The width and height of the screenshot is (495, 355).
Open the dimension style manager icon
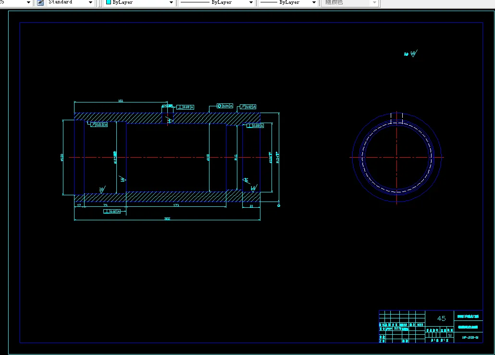pyautogui.click(x=40, y=2)
